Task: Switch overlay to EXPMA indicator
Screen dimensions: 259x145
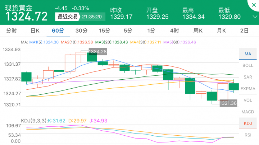Action: pos(248,88)
